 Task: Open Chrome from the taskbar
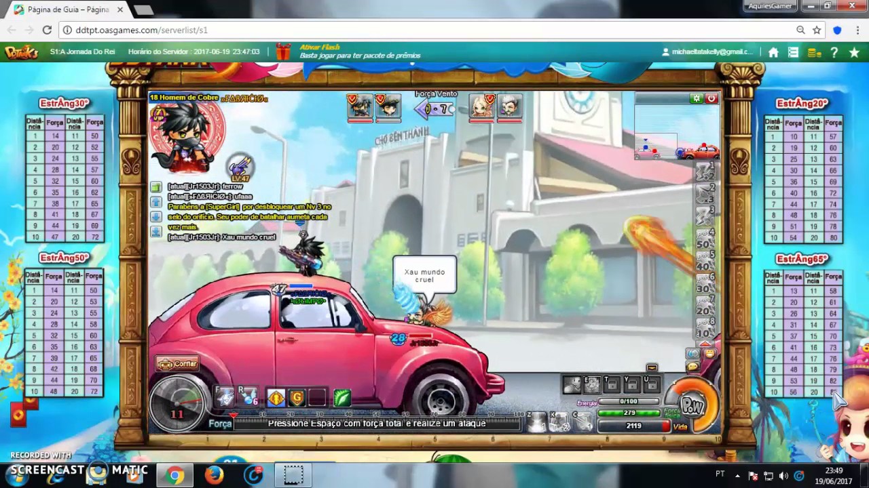(174, 476)
